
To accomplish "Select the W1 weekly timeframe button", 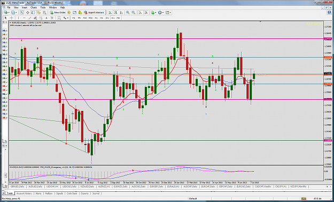I will click(113, 18).
